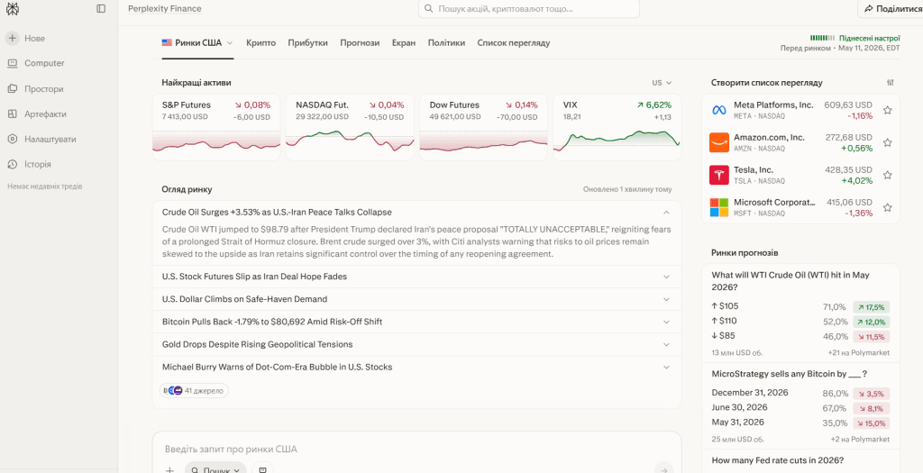Viewport: 923px width, 473px height.
Task: Focus the stock and crypto search field
Action: (x=528, y=9)
